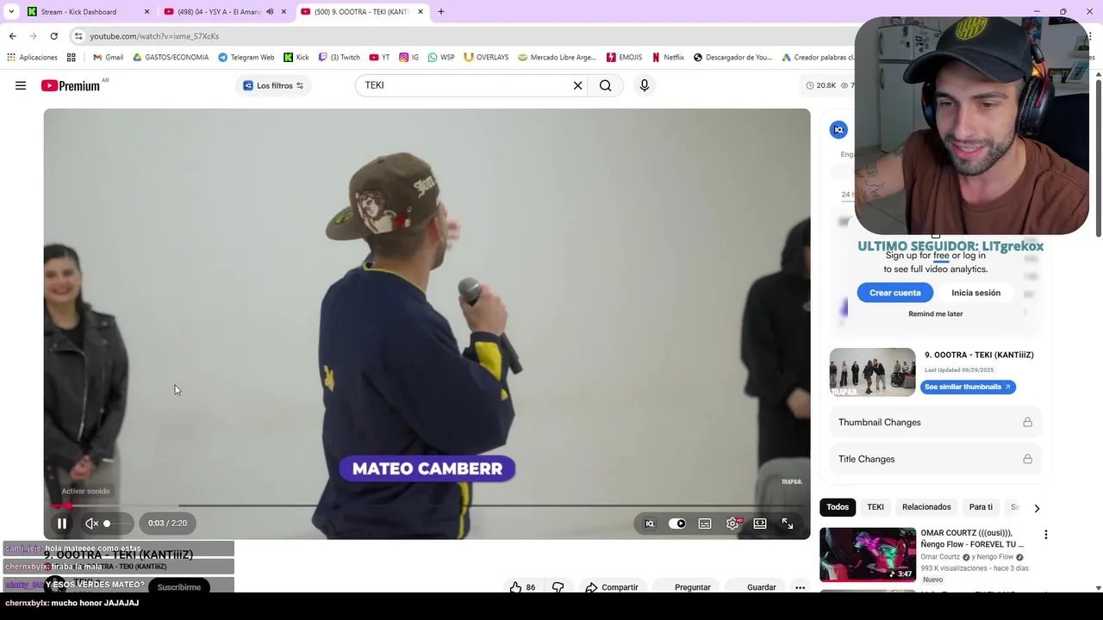1103x620 pixels.
Task: Open Netflix bookmark
Action: pyautogui.click(x=668, y=58)
